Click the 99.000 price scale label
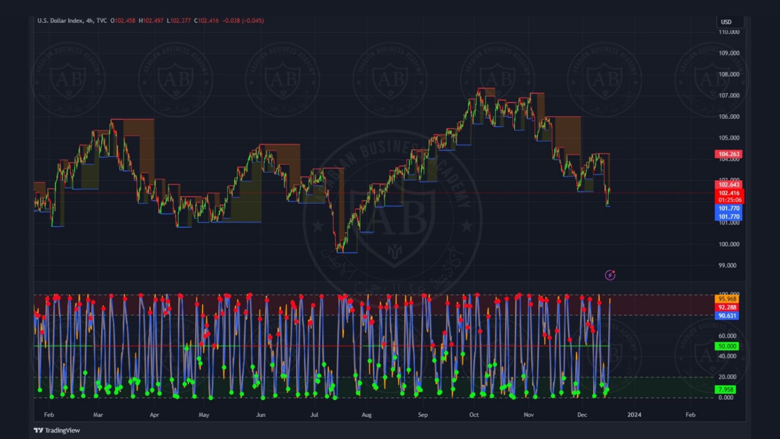The image size is (780, 439). tap(727, 266)
